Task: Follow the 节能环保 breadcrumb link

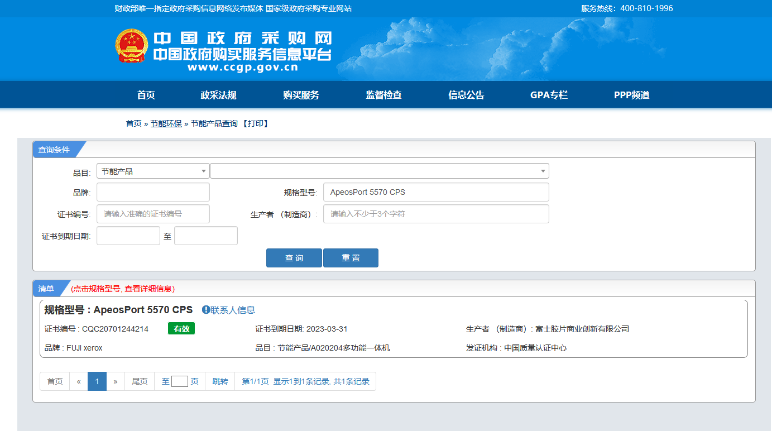Action: (166, 123)
